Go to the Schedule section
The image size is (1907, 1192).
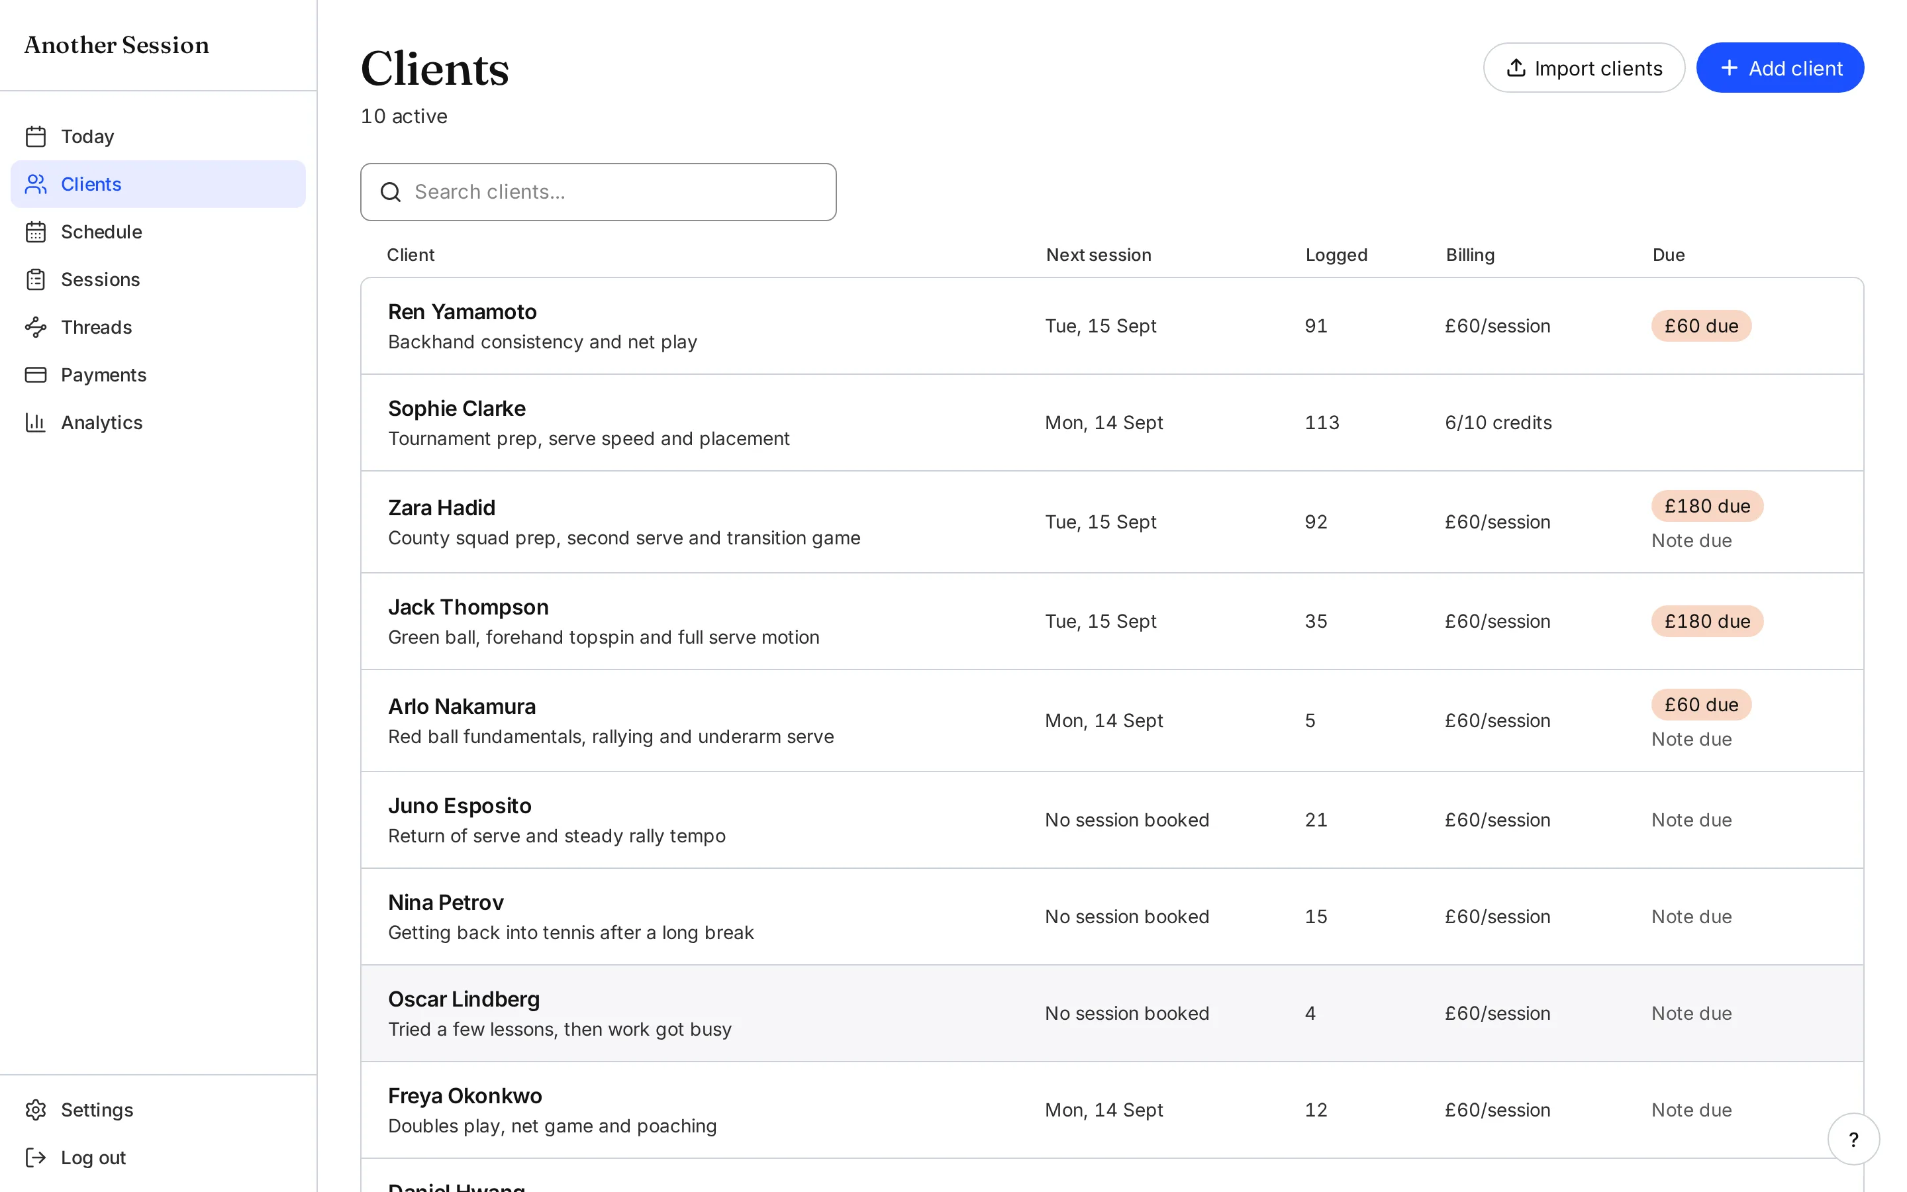(x=158, y=232)
